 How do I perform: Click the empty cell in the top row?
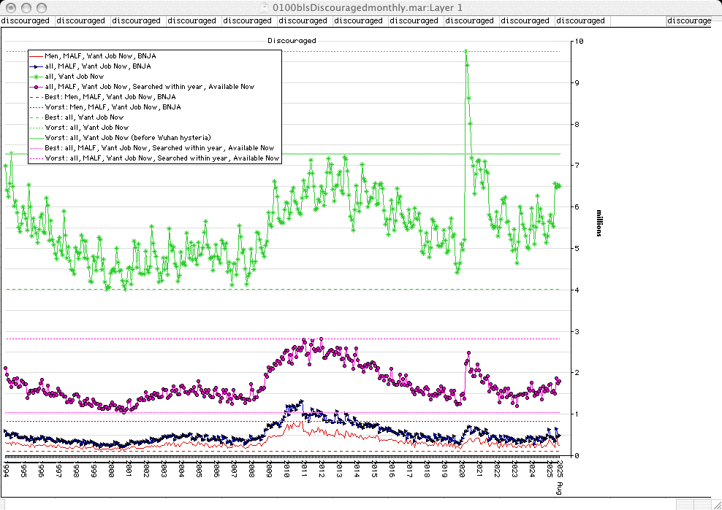point(638,20)
